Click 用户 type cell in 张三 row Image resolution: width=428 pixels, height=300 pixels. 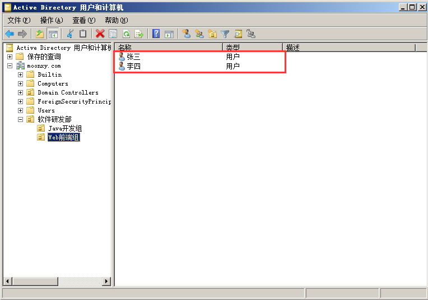(x=233, y=57)
